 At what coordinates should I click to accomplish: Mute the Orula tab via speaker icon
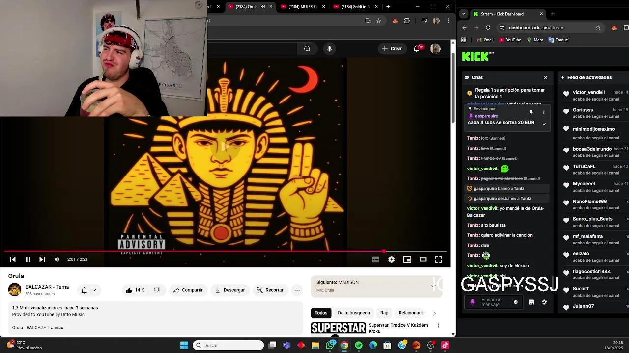[x=263, y=7]
